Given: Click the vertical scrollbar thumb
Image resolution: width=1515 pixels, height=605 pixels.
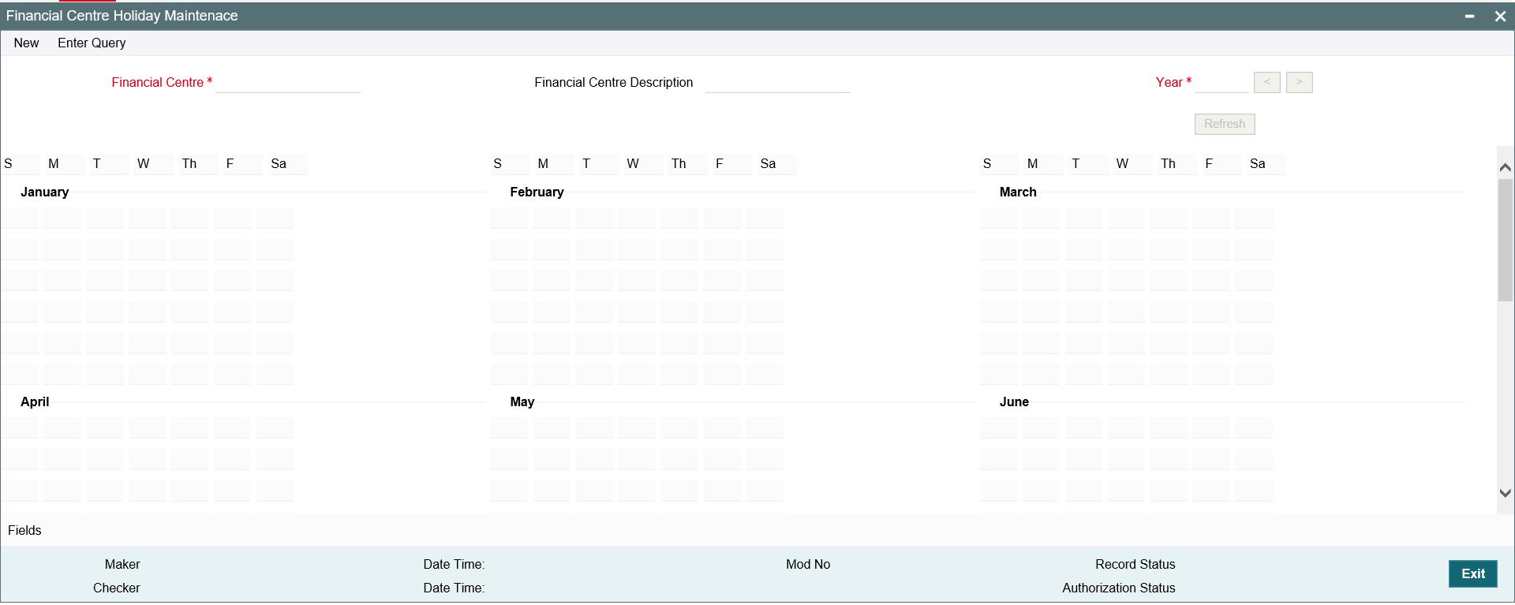Looking at the screenshot, I should click(x=1506, y=240).
